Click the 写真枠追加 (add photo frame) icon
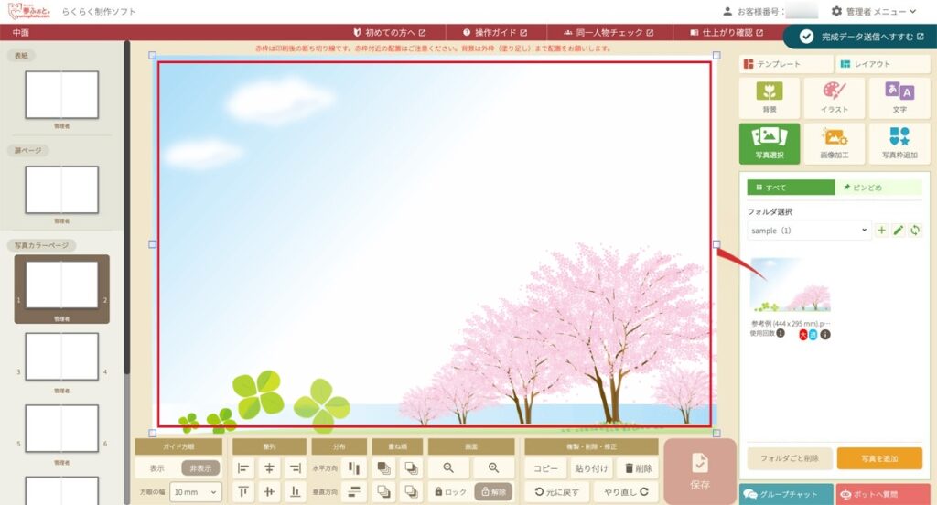Image resolution: width=937 pixels, height=505 pixels. click(x=898, y=144)
